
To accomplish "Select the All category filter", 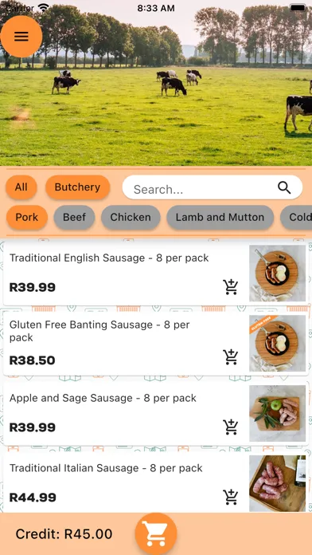I will (21, 187).
